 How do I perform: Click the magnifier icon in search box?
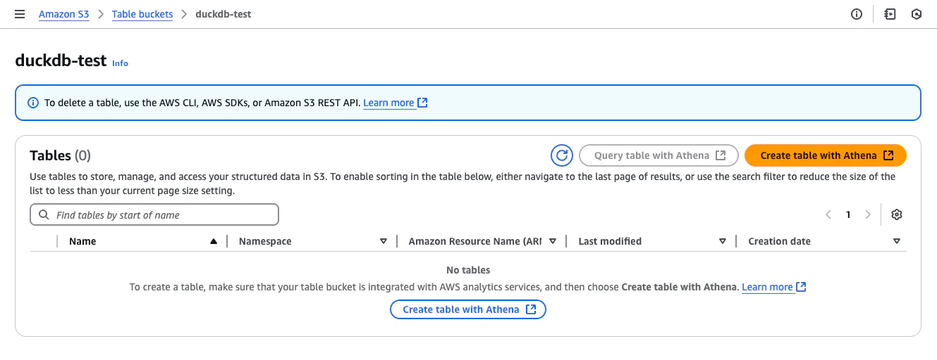44,215
